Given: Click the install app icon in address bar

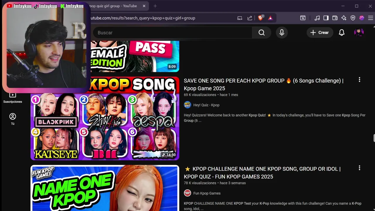Looking at the screenshot, I should pyautogui.click(x=240, y=18).
